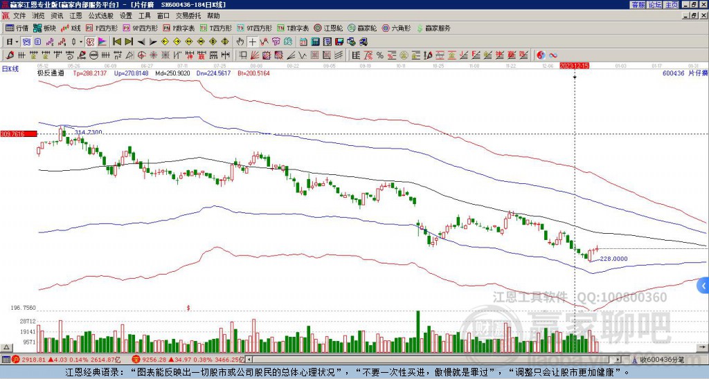Expand the dropdown arrow beside the candlestick style icon
This screenshot has height=379, width=709.
pos(81,42)
